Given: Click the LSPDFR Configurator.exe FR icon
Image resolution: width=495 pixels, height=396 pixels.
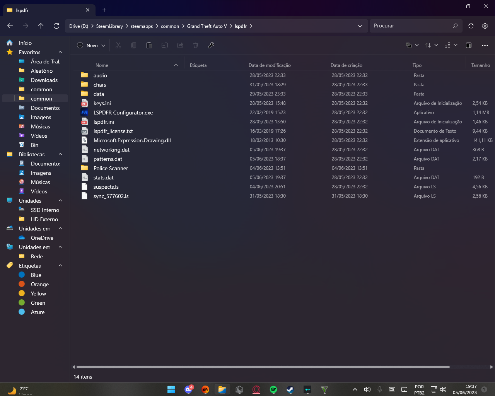Looking at the screenshot, I should coord(84,113).
